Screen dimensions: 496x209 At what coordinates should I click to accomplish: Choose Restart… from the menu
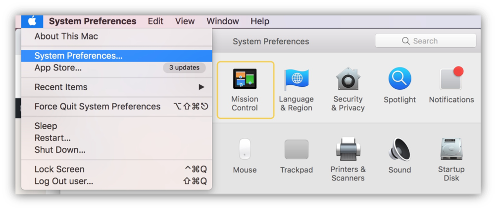point(52,138)
